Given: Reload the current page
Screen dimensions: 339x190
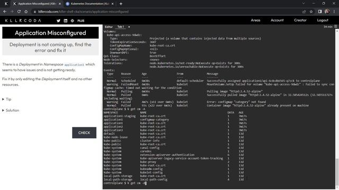Looking at the screenshot, I should coord(19,12).
